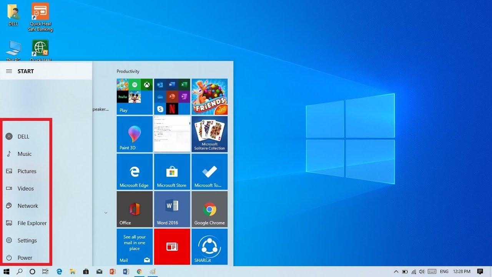Switch to Chrome on the taskbar
The width and height of the screenshot is (492, 277).
point(139,272)
